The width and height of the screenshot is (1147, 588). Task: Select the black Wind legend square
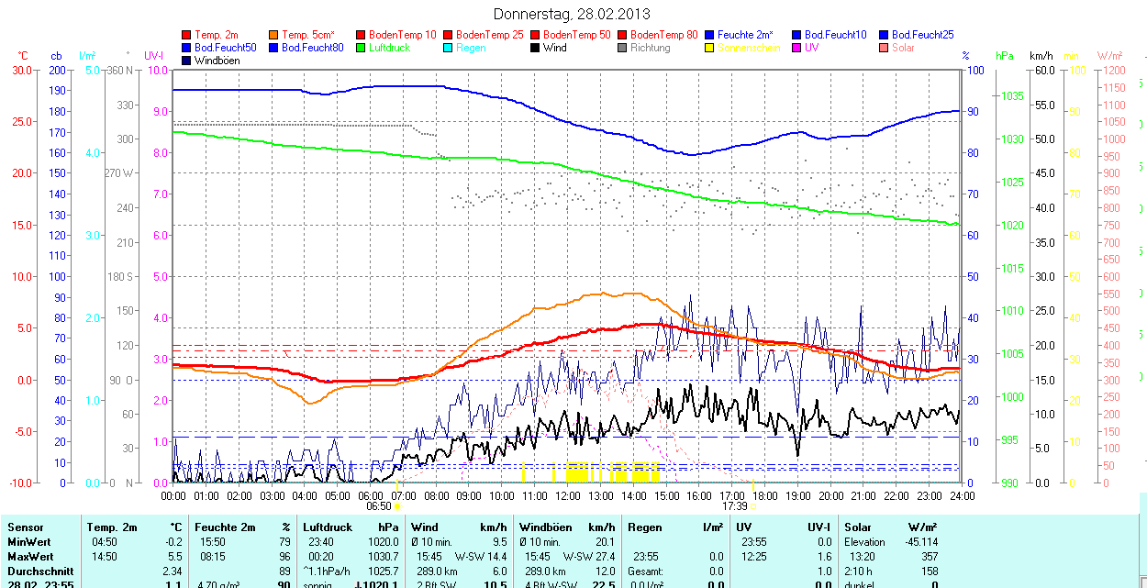coord(536,48)
